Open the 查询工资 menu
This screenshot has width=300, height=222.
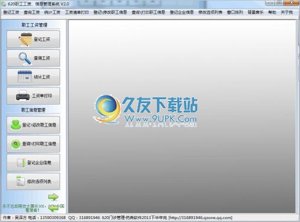click(x=32, y=12)
